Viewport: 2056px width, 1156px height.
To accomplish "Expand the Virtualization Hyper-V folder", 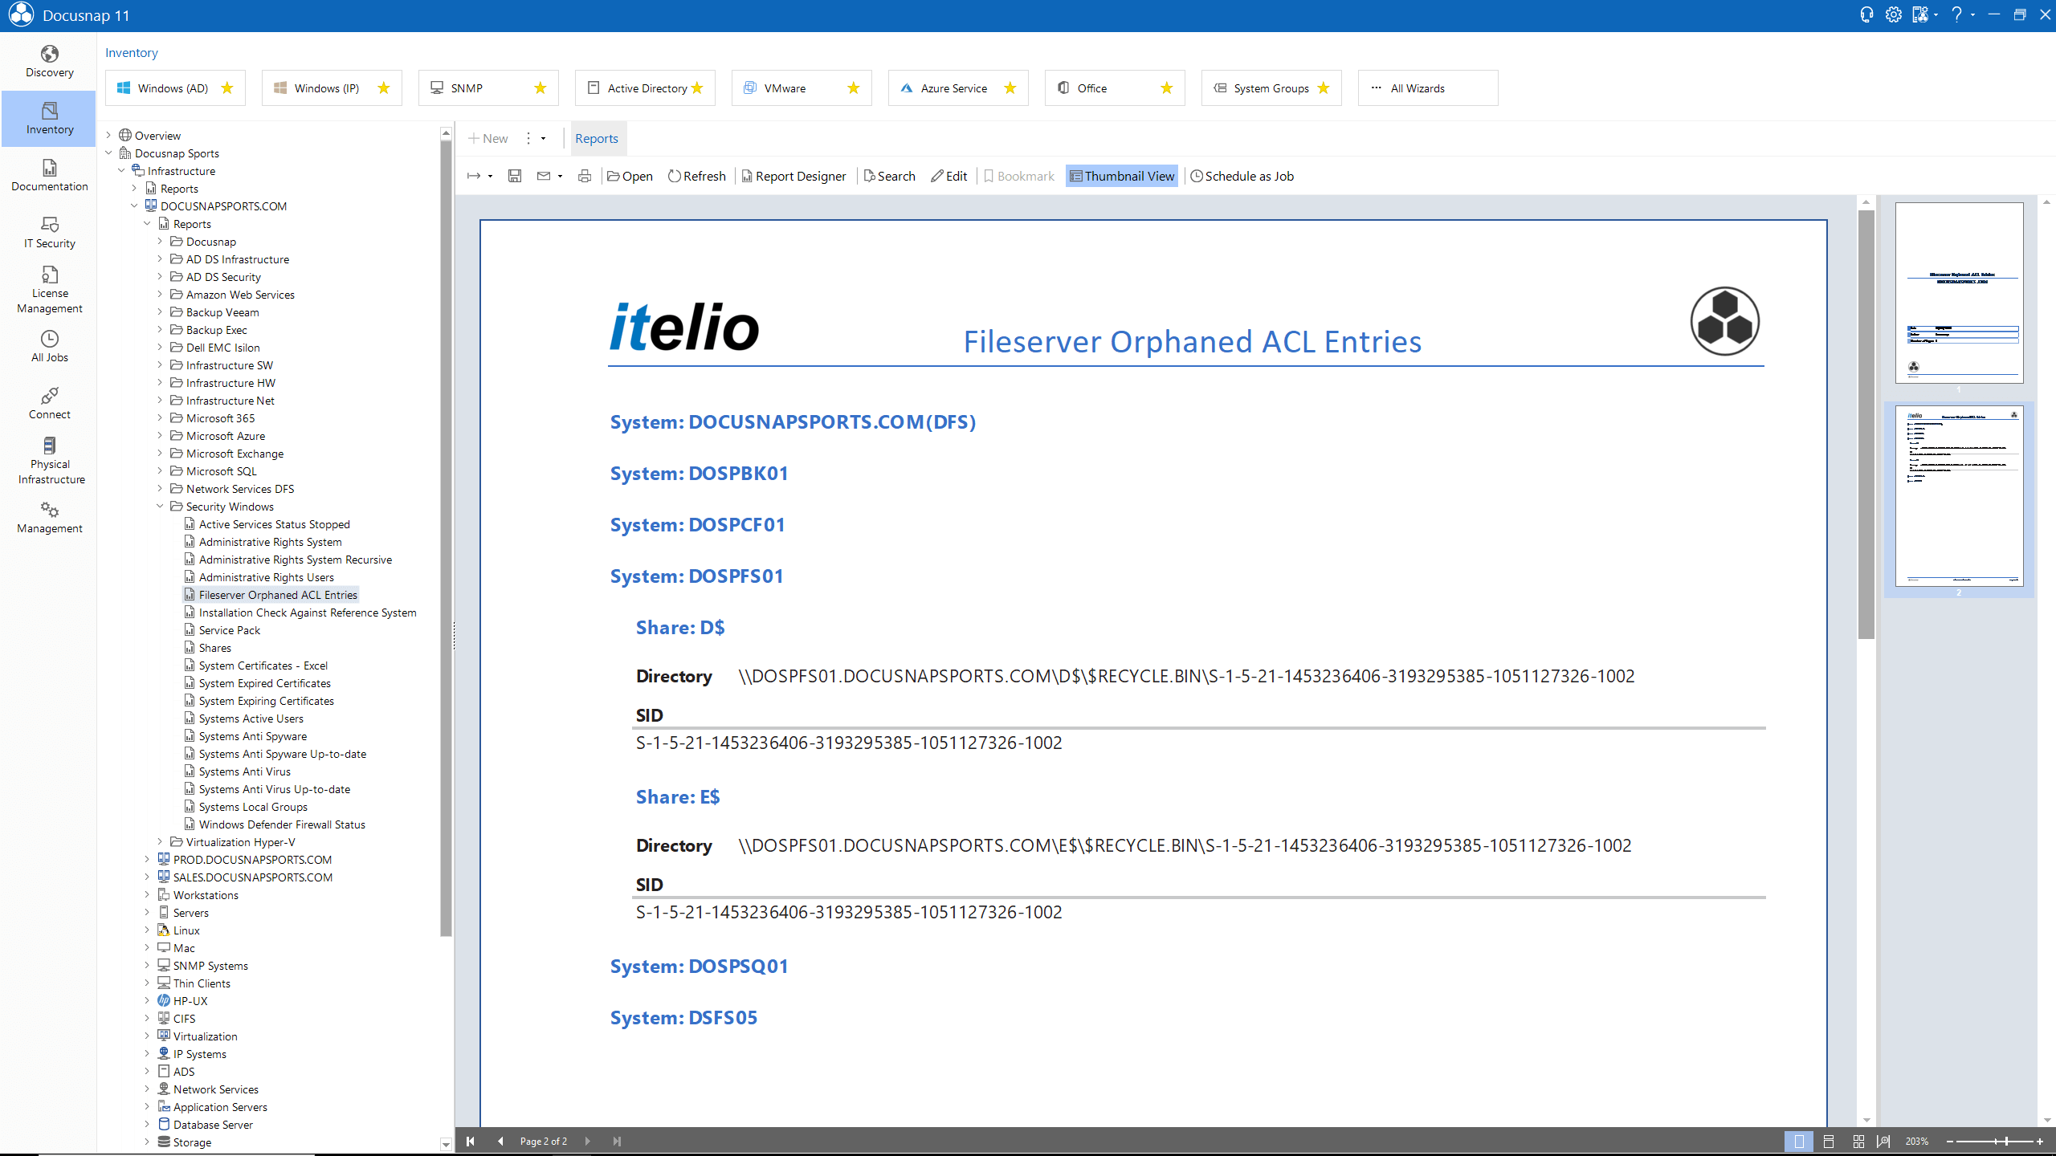I will (x=160, y=841).
